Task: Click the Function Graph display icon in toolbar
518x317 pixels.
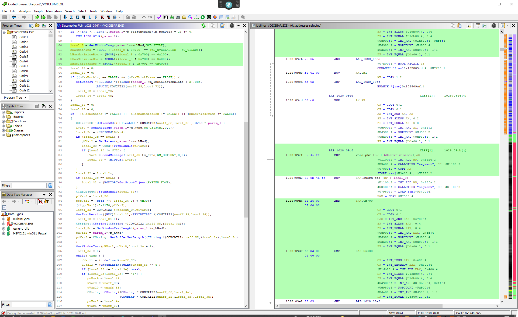Action: click(x=196, y=17)
